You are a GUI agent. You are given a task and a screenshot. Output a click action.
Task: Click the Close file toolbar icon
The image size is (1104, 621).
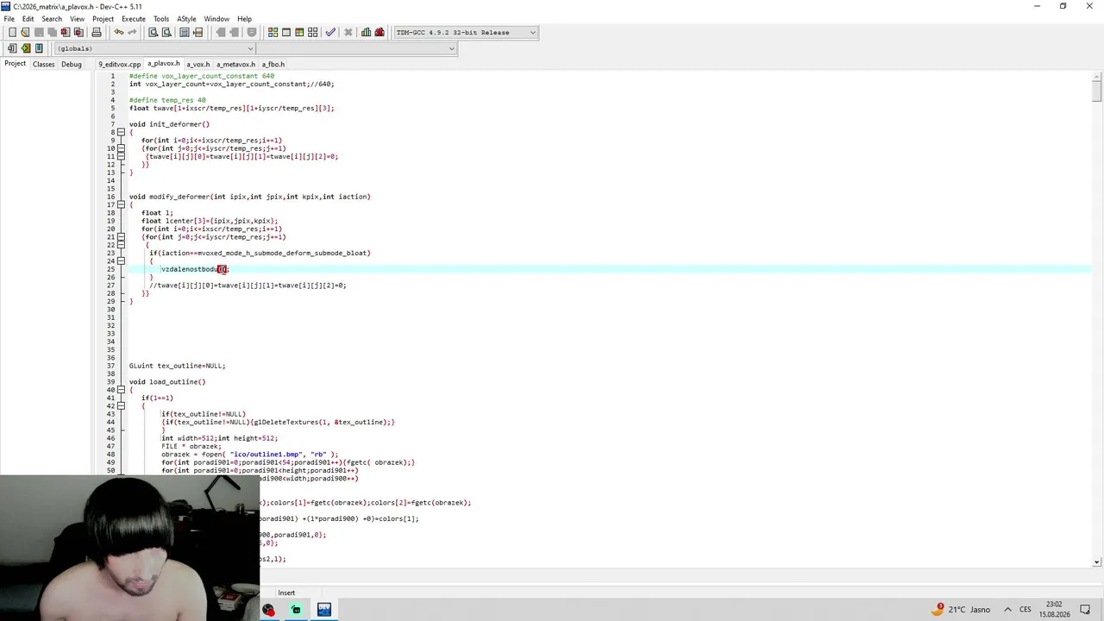(x=65, y=33)
